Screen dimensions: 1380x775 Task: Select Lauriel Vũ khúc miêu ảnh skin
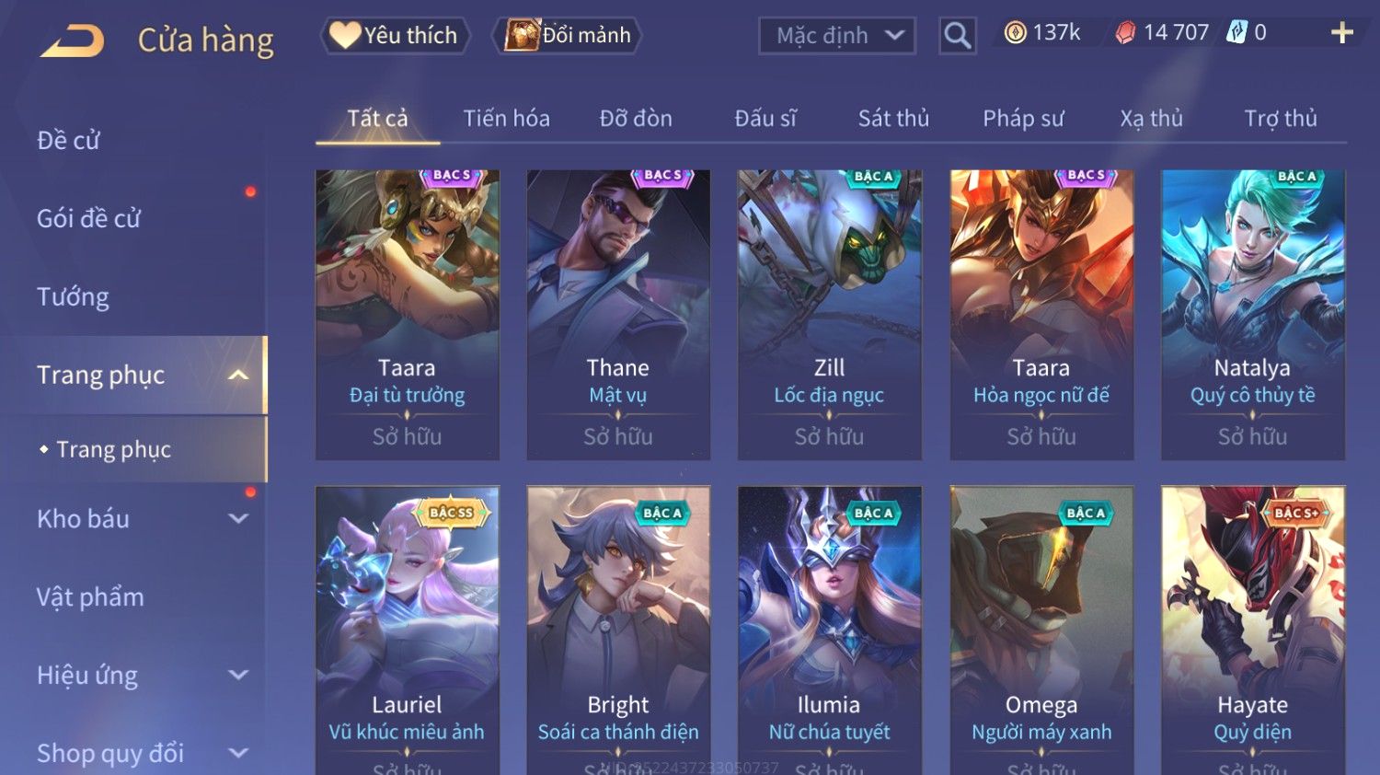tap(407, 630)
